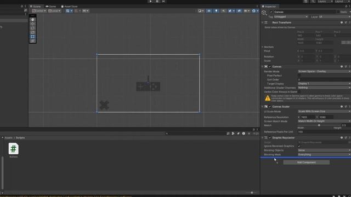Collapse the Canvas component foldout
The height and width of the screenshot is (197, 351).
263,67
